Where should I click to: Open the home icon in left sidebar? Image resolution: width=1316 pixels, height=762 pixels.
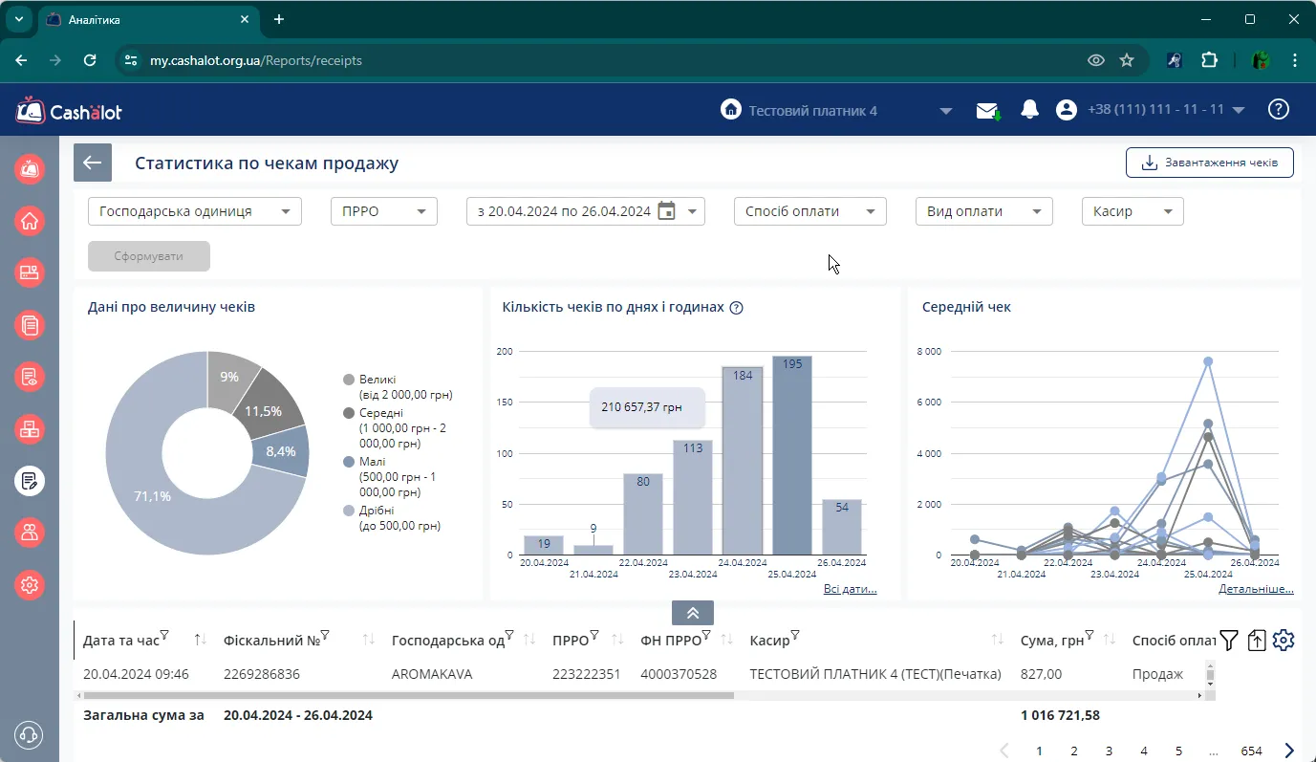[30, 221]
